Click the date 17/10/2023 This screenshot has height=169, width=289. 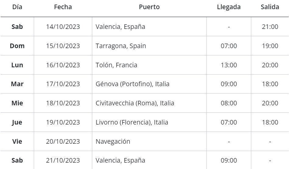click(x=63, y=84)
